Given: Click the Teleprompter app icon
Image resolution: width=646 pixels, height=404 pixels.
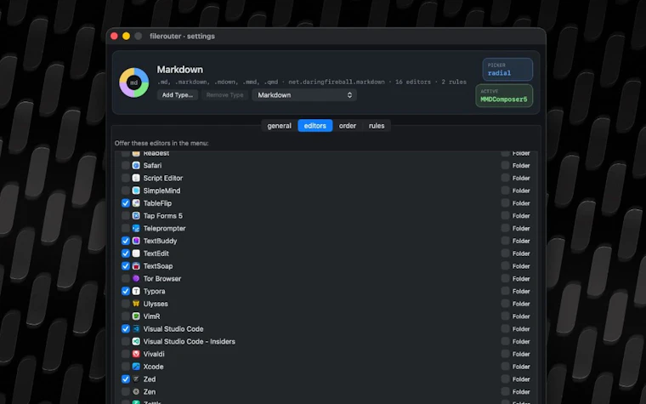Looking at the screenshot, I should coord(136,229).
